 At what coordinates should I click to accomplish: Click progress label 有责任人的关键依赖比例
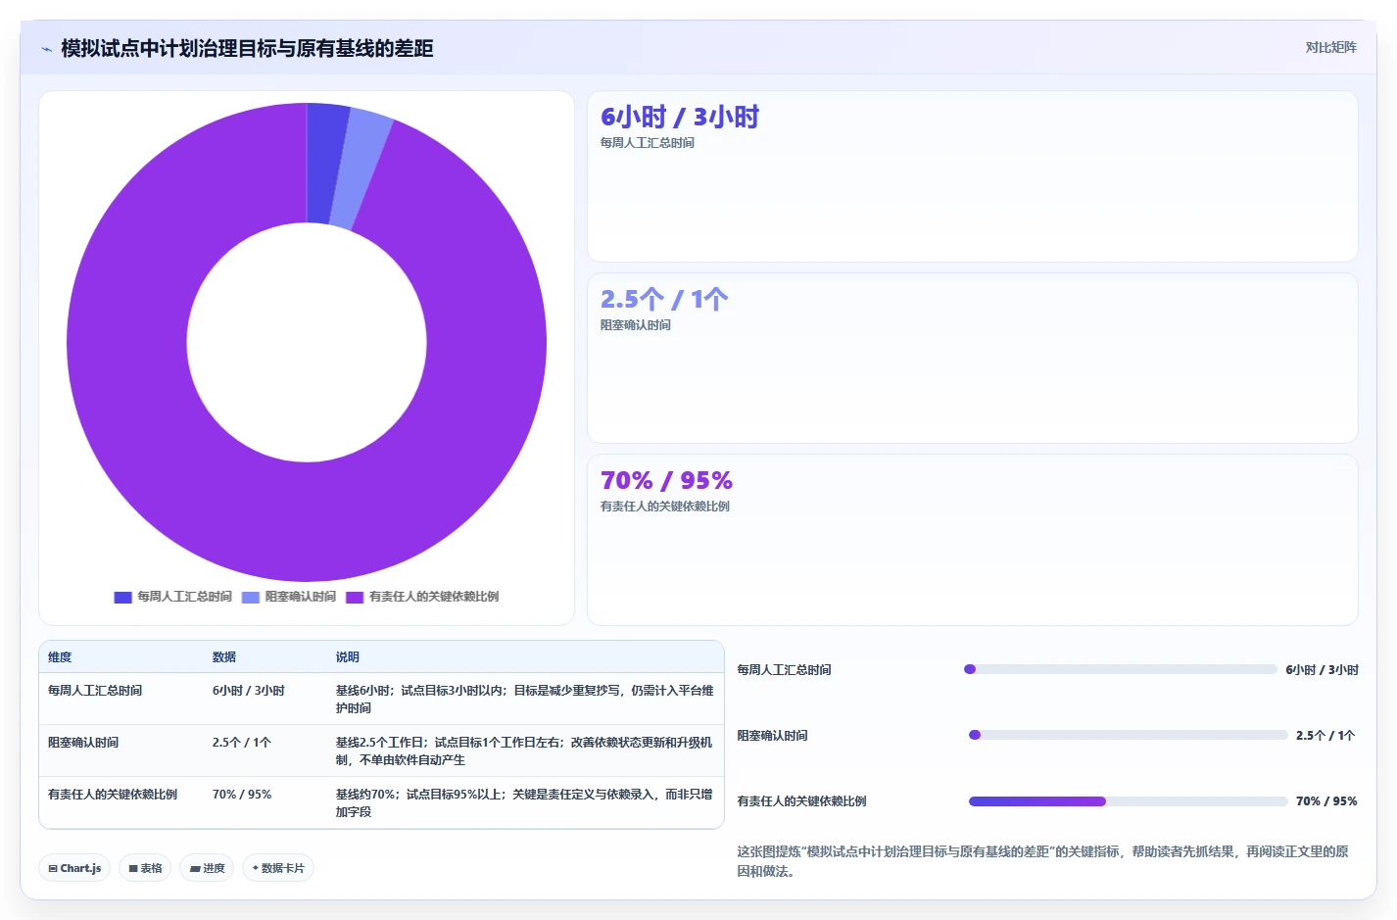[802, 801]
